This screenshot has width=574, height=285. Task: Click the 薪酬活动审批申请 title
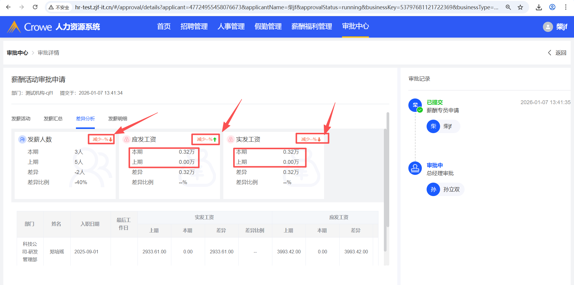pyautogui.click(x=38, y=79)
